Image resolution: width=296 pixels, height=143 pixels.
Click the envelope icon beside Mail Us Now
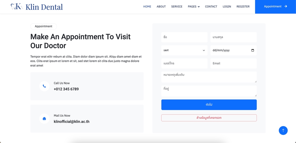coord(44,119)
